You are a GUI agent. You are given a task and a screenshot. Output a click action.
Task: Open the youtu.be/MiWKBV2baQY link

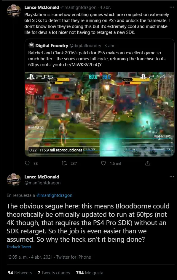[x=77, y=65]
